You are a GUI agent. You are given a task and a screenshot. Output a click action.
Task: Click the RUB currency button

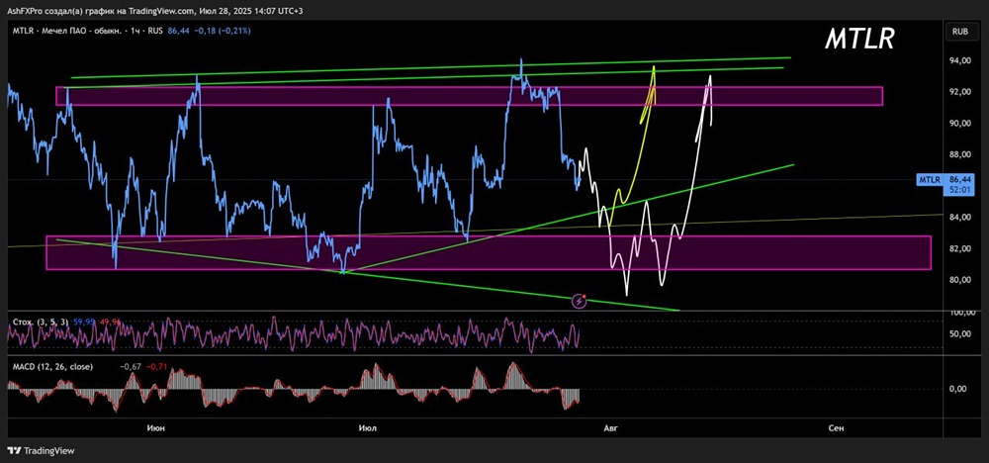coord(960,30)
